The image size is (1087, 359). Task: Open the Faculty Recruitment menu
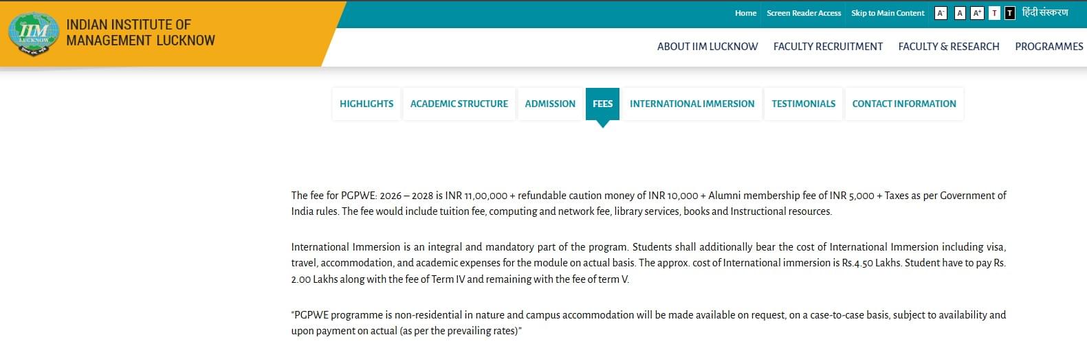[x=828, y=47]
